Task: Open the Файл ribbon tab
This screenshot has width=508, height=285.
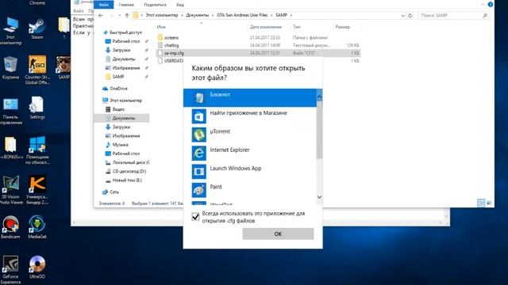Action: [x=104, y=5]
